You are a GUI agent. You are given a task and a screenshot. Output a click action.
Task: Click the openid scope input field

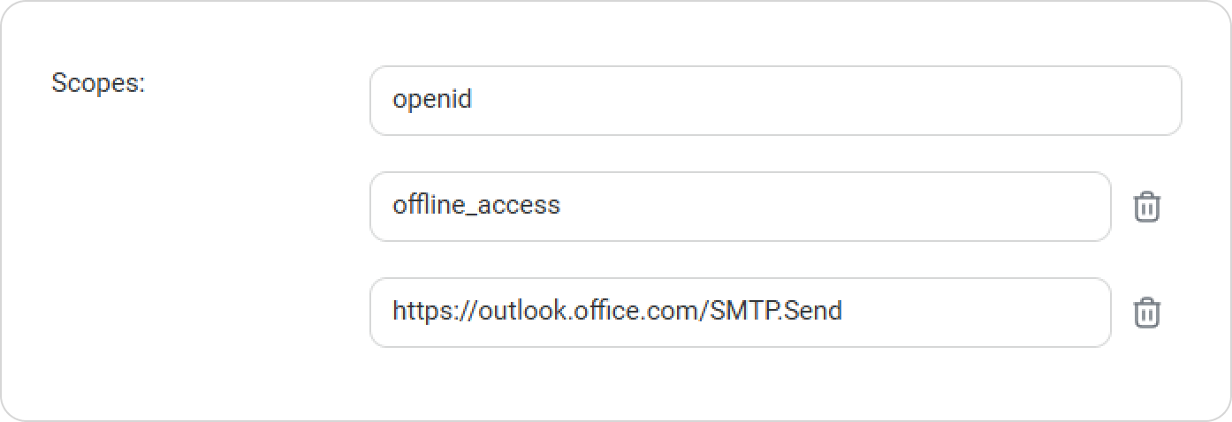(x=775, y=101)
